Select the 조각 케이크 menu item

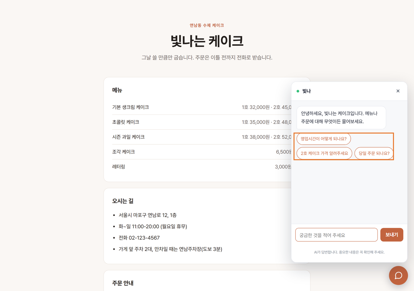point(123,152)
